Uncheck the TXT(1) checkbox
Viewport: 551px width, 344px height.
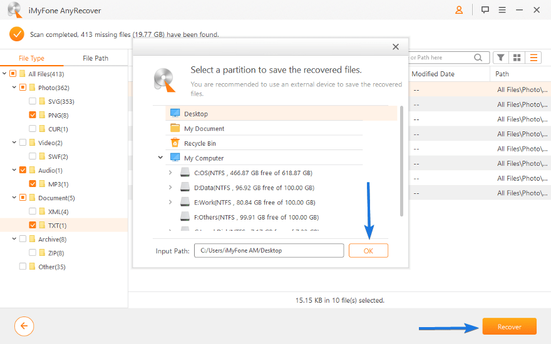33,225
